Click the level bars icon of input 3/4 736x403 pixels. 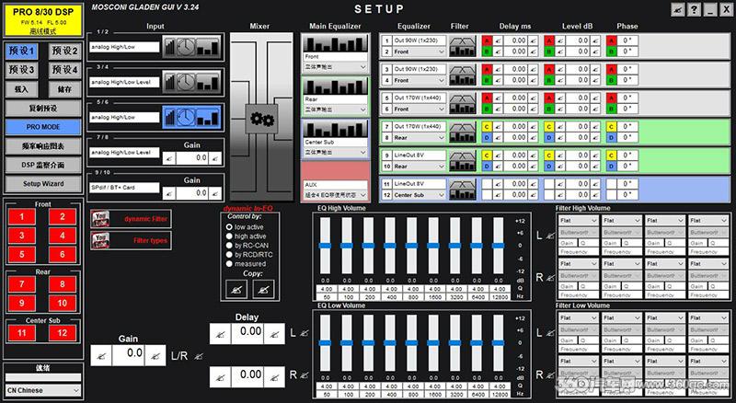170,82
